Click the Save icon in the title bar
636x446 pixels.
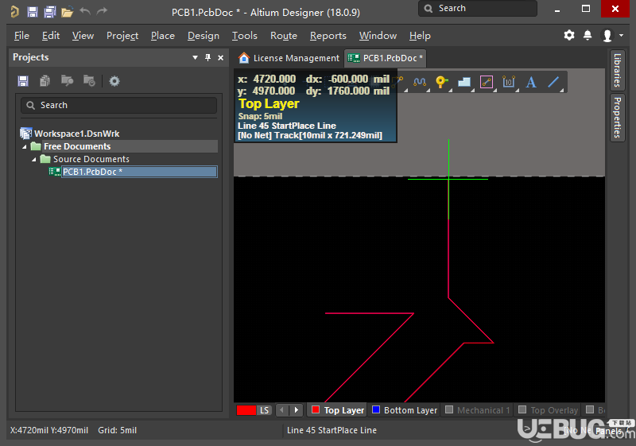click(x=33, y=12)
